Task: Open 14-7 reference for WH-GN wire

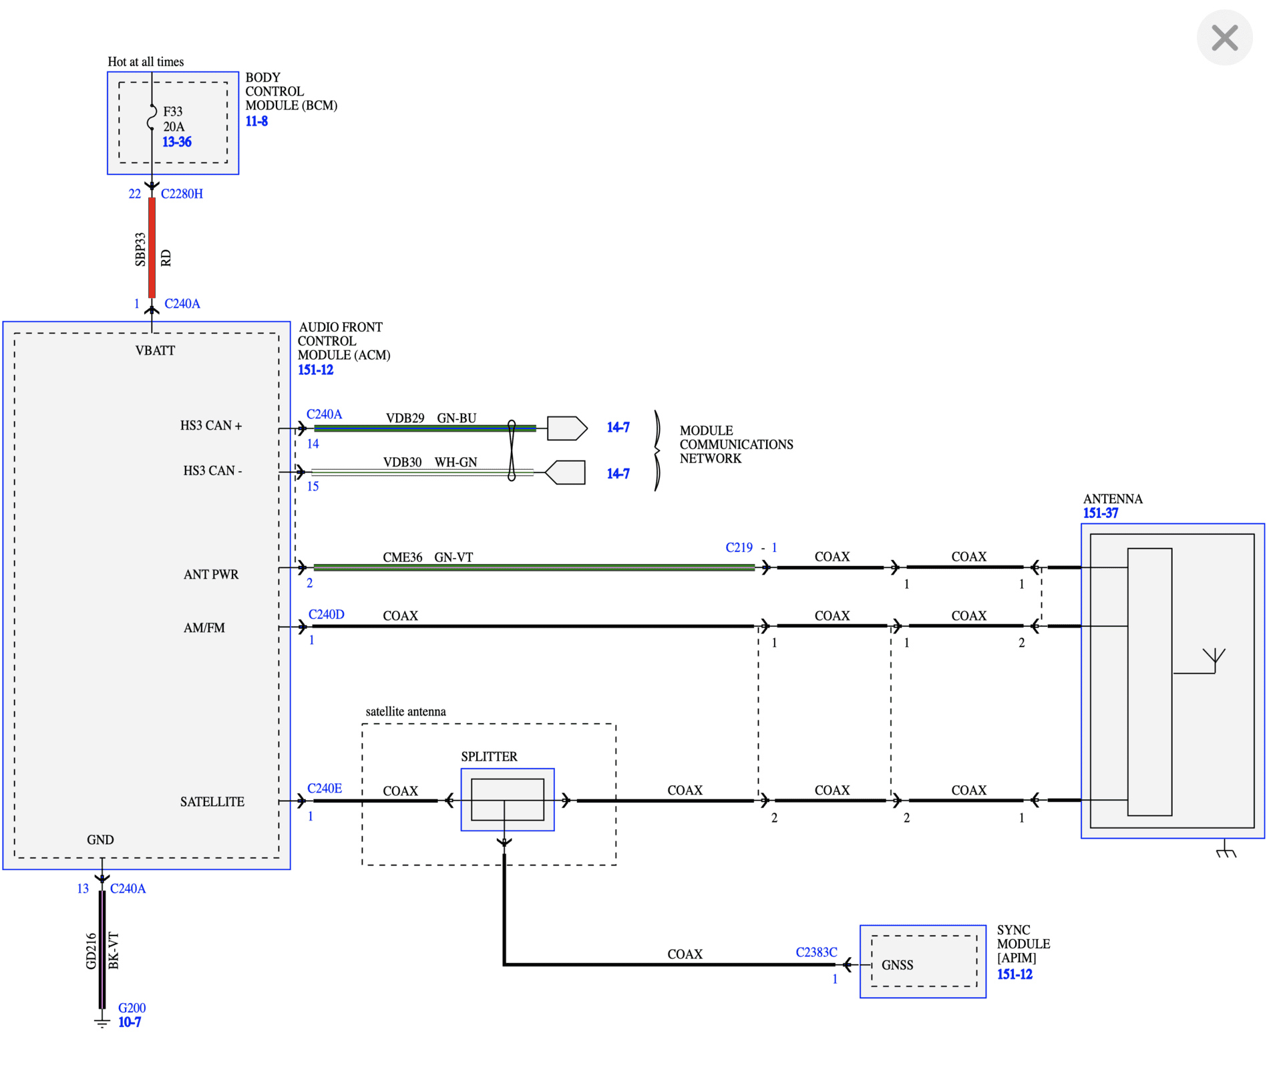Action: [618, 473]
